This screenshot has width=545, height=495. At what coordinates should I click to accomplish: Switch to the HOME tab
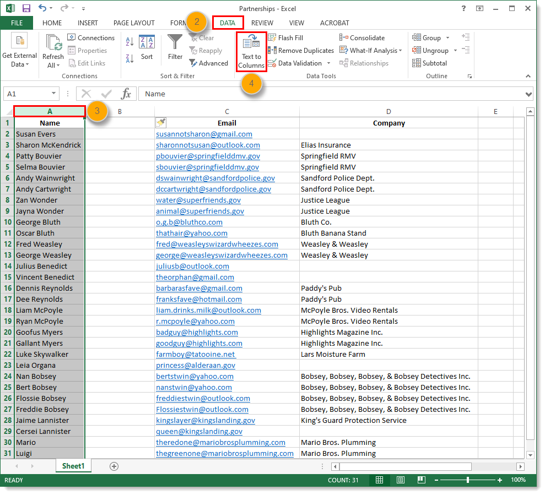click(x=52, y=23)
